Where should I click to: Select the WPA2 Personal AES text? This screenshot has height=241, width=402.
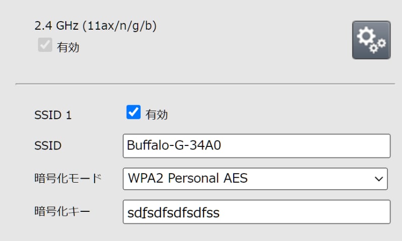pos(187,178)
